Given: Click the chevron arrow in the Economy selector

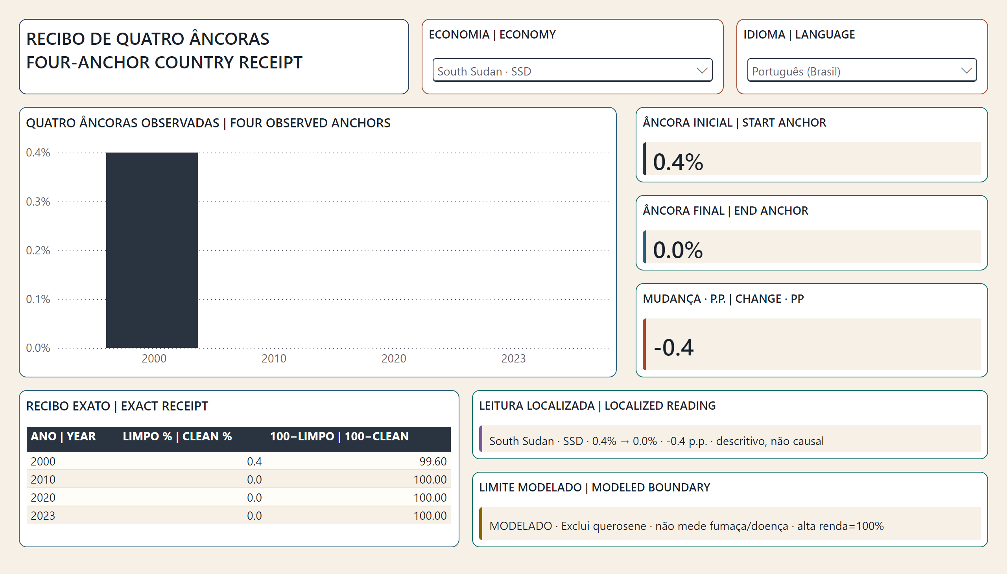Looking at the screenshot, I should coord(702,70).
